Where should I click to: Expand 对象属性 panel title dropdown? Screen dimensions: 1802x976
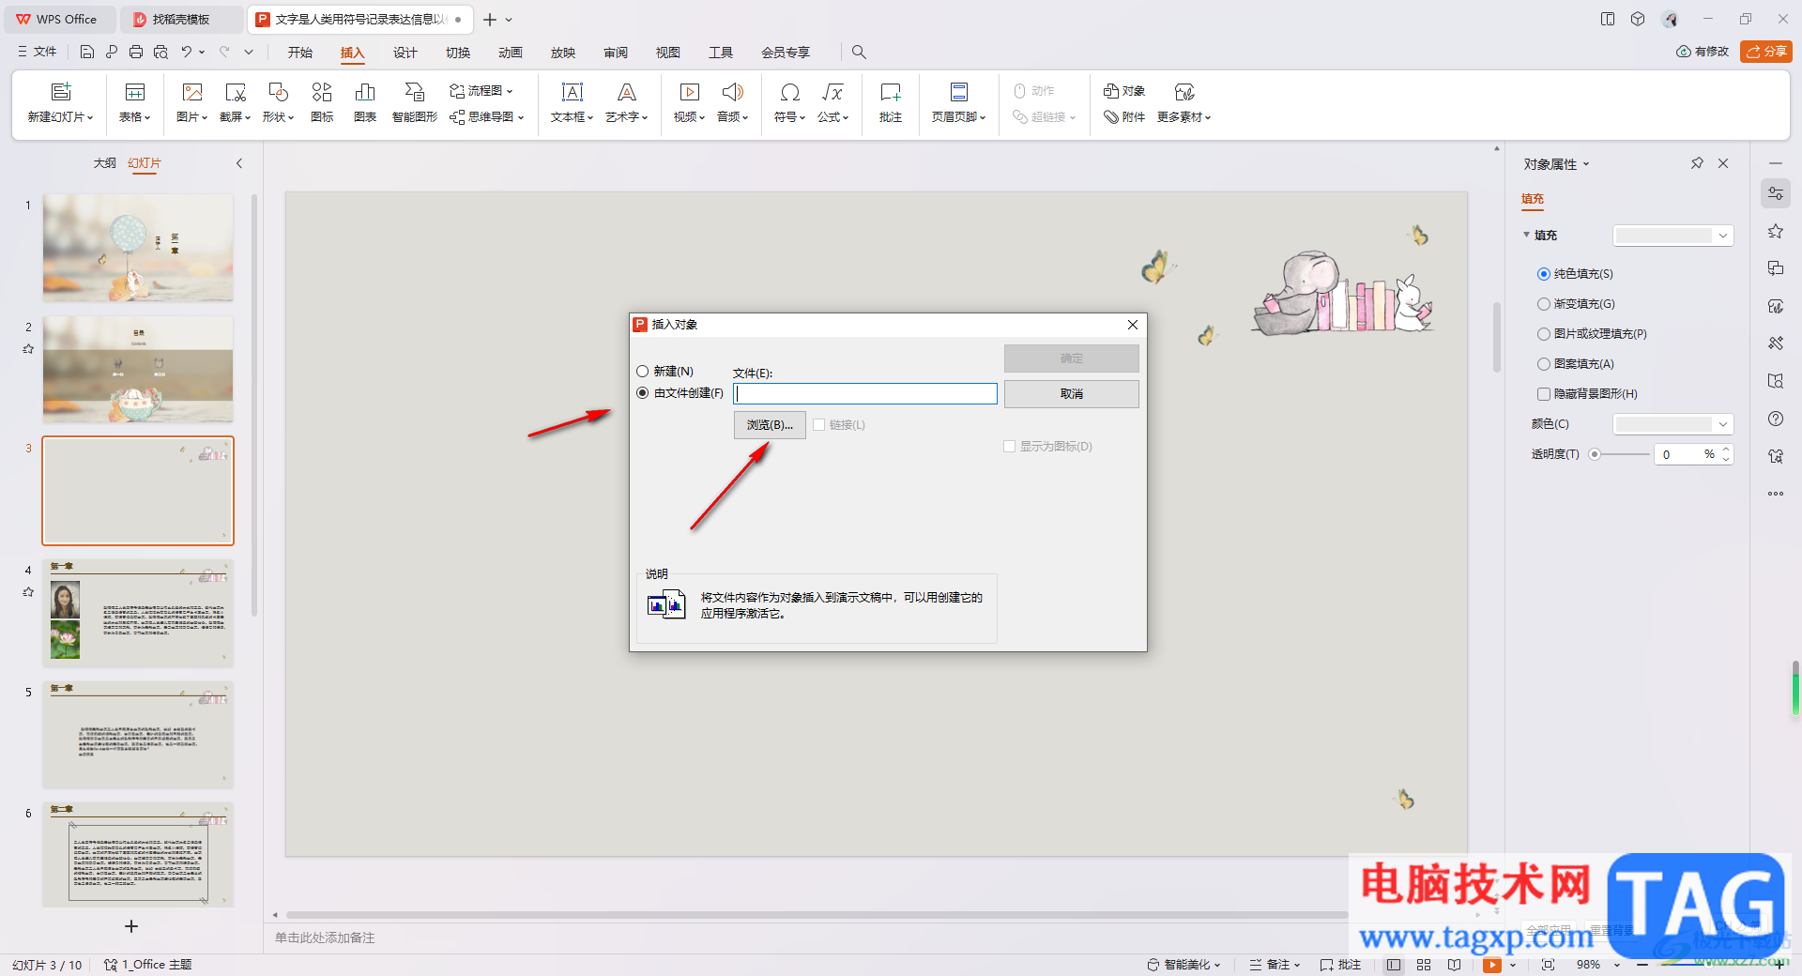coord(1586,164)
